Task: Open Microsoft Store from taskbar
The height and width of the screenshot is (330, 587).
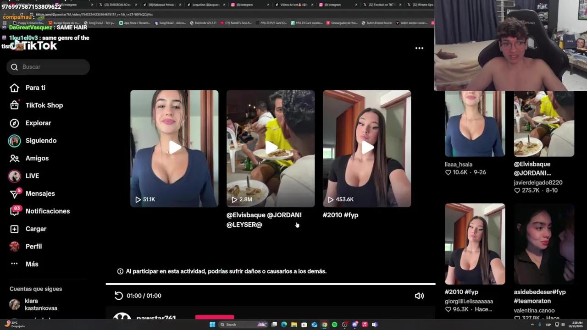Action: pos(304,324)
